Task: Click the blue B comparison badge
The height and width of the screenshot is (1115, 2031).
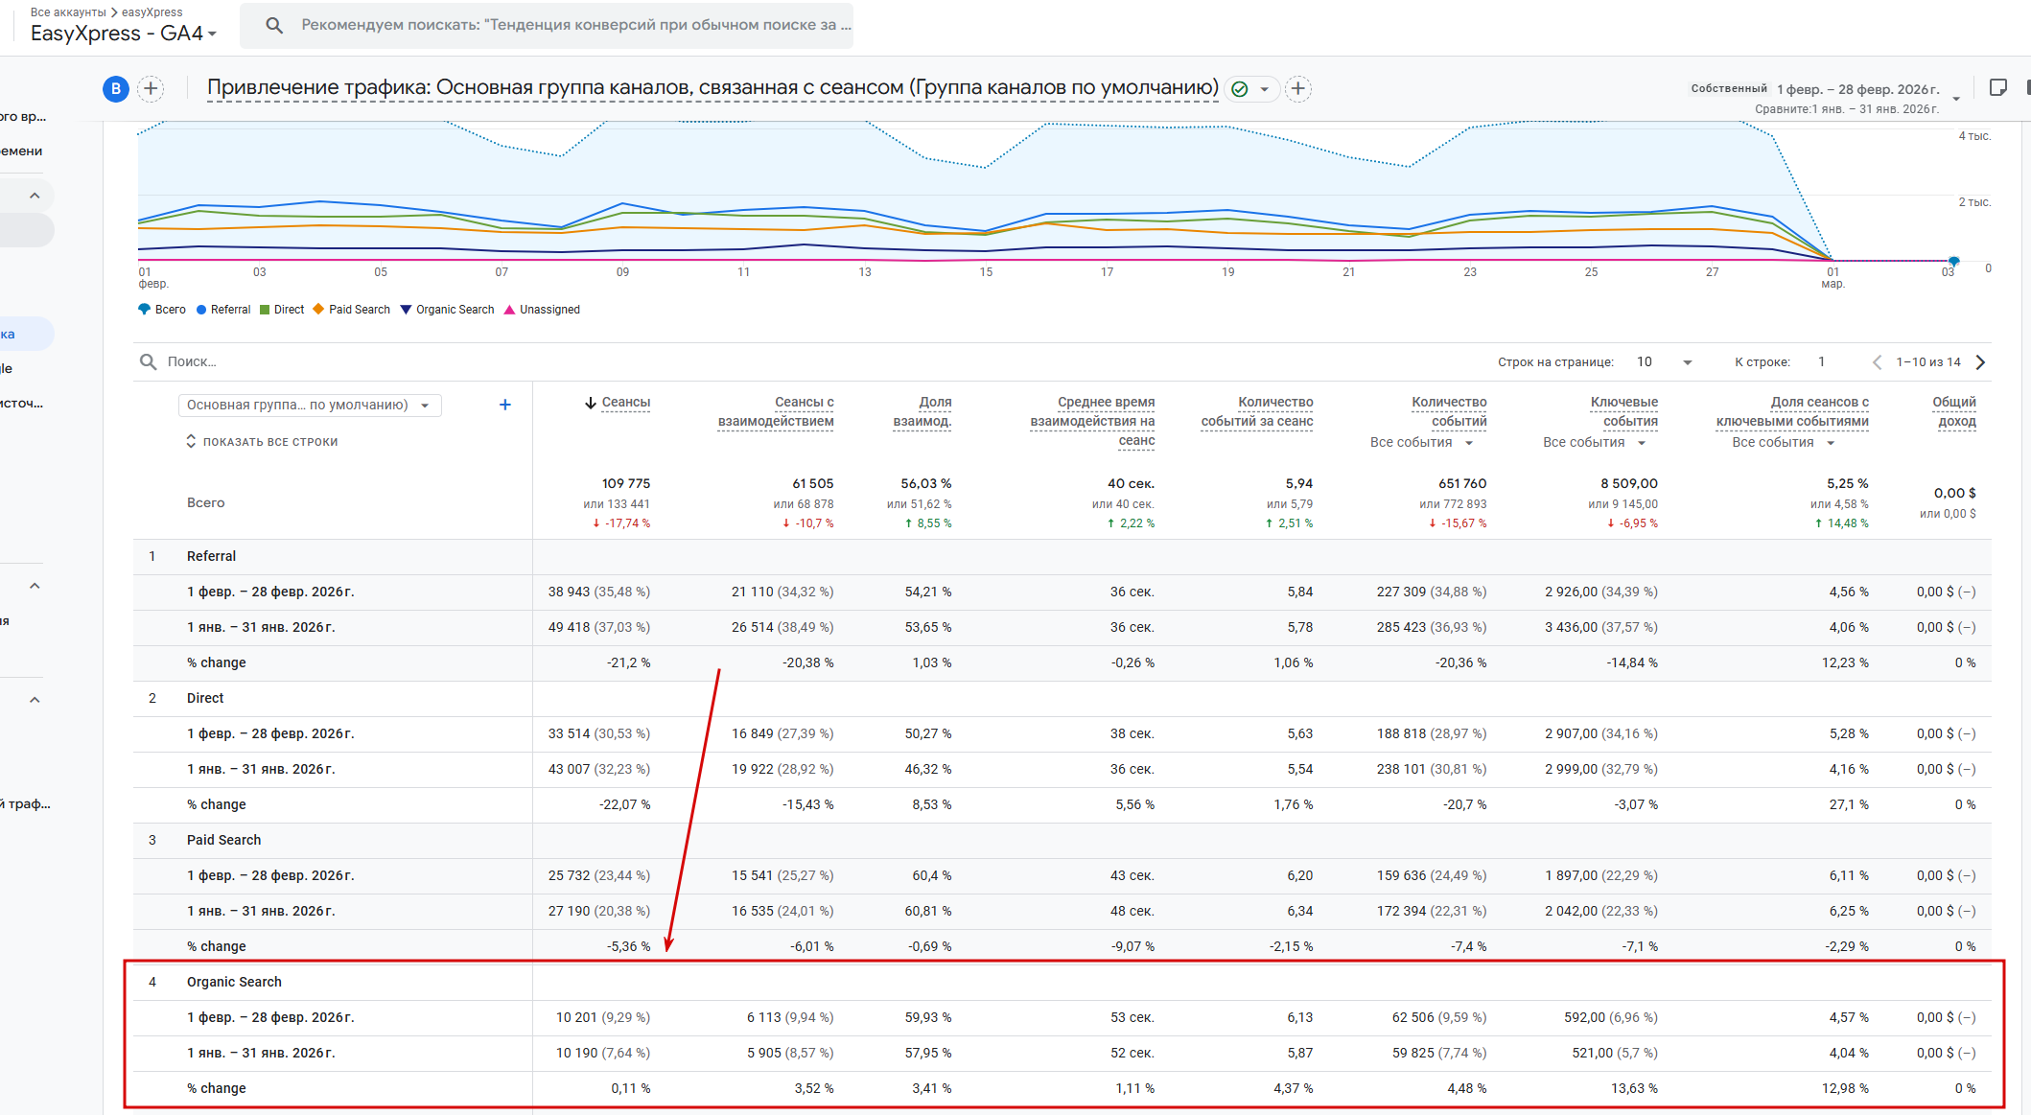Action: click(115, 89)
